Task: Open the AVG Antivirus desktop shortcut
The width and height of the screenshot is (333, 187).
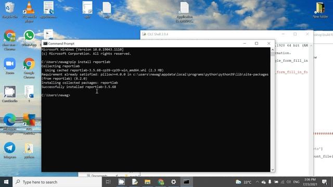Action: 29,124
